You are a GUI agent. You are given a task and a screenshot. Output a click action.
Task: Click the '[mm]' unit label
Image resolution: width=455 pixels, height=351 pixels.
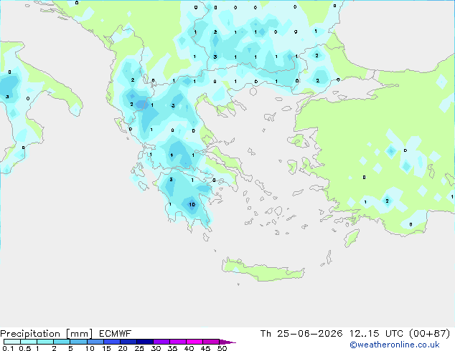tap(79, 334)
